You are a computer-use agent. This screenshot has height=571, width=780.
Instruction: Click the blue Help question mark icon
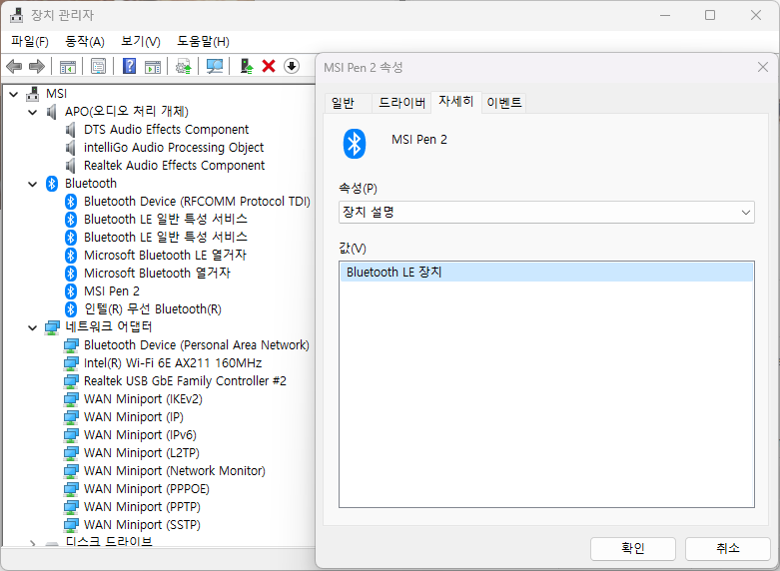[x=130, y=66]
